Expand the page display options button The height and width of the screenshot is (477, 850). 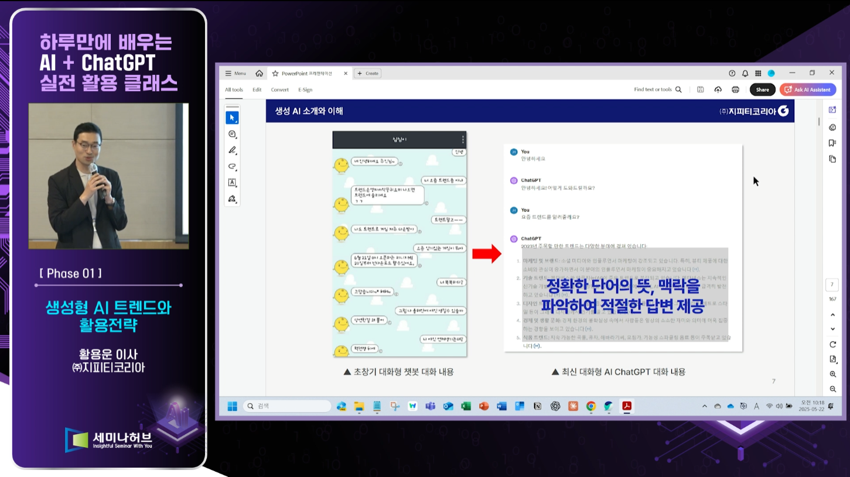832,359
